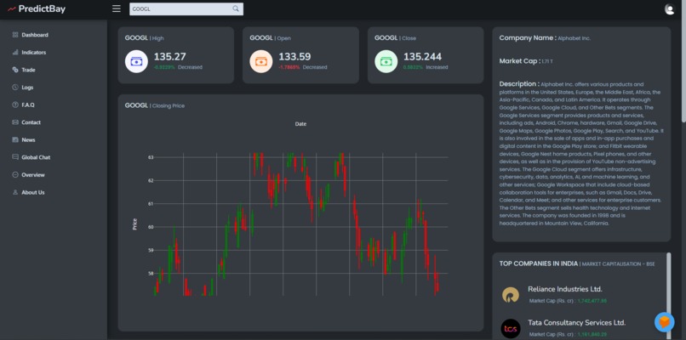Click the GOOGL Close green money icon
This screenshot has width=686, height=340.
pyautogui.click(x=386, y=61)
